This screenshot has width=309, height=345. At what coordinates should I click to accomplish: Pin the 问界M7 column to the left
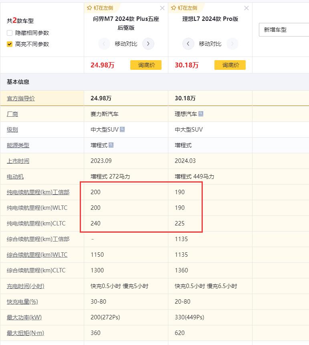click(100, 8)
